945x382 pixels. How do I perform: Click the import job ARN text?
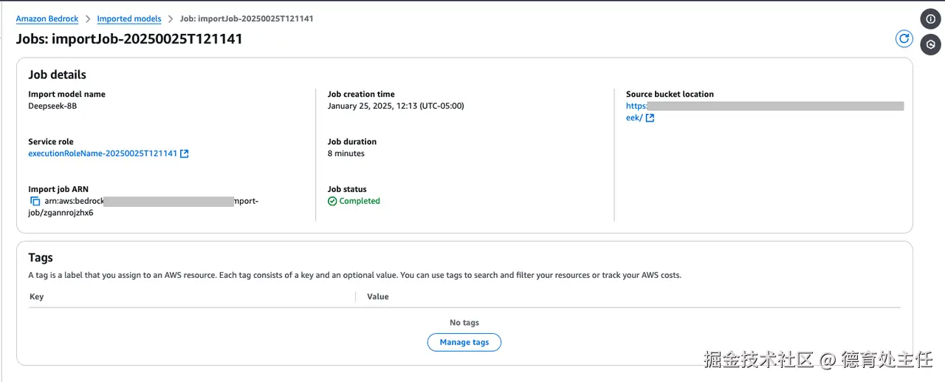pyautogui.click(x=74, y=201)
